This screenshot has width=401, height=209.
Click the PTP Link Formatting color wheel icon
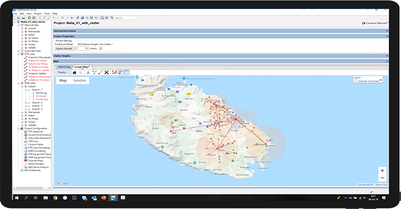pos(26,148)
